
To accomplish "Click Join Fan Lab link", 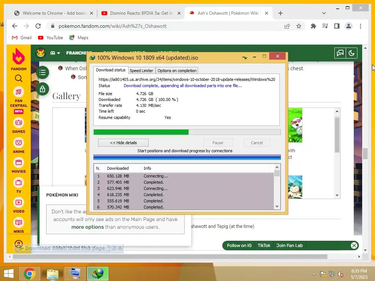I will 289,246.
